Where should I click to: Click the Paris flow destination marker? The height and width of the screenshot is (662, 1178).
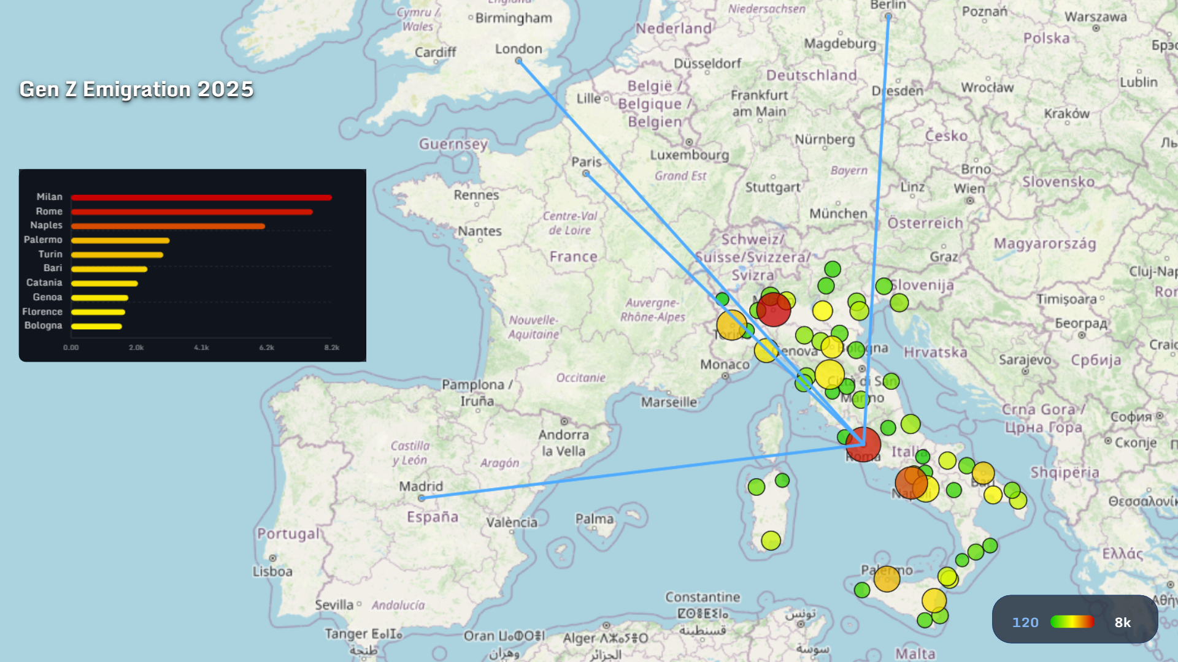point(586,173)
